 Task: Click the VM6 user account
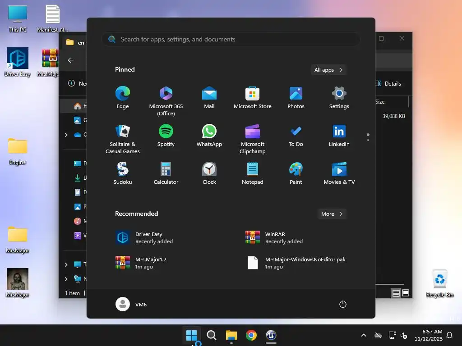(131, 304)
